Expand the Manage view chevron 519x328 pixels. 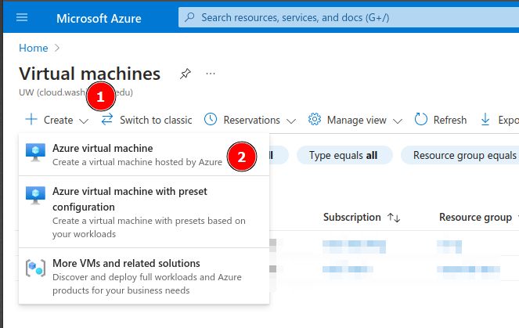tap(398, 121)
